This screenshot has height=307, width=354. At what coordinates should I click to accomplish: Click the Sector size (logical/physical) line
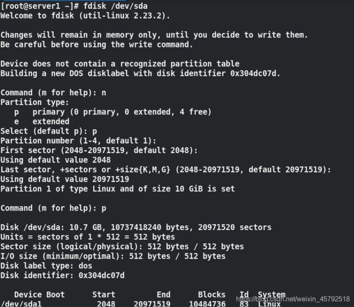[122, 246]
